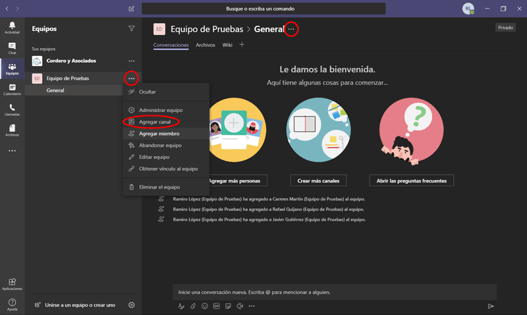Open General channel more options ellipsis

(x=291, y=29)
